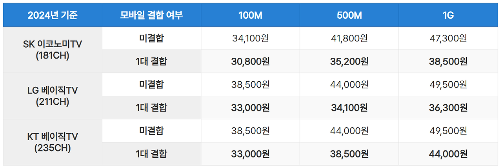The height and width of the screenshot is (168, 502).
Task: Click the 미결합 cell in SK row
Action: (152, 38)
